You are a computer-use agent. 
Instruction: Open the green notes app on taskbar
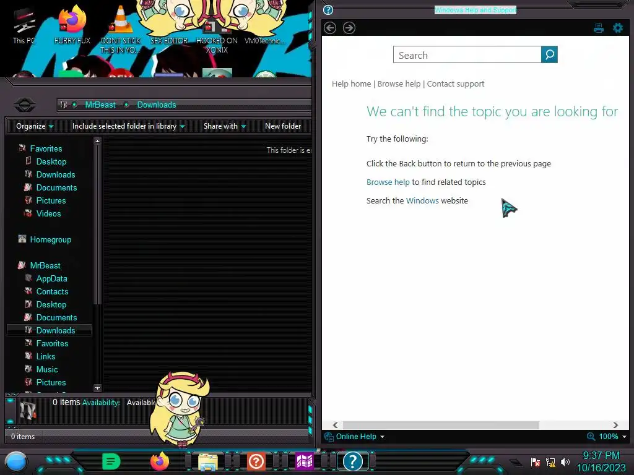[111, 461]
